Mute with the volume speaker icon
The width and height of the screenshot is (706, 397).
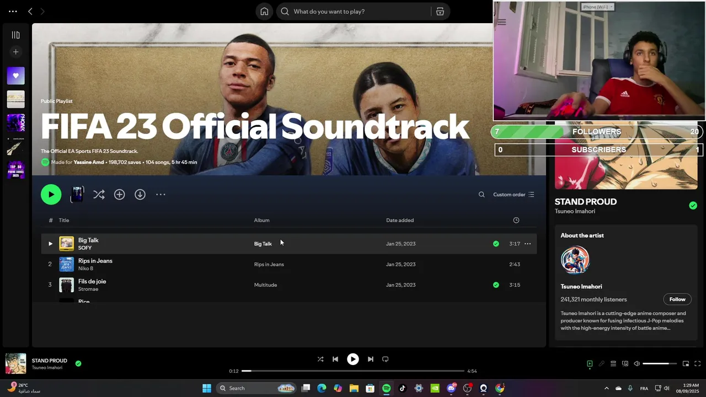637,363
